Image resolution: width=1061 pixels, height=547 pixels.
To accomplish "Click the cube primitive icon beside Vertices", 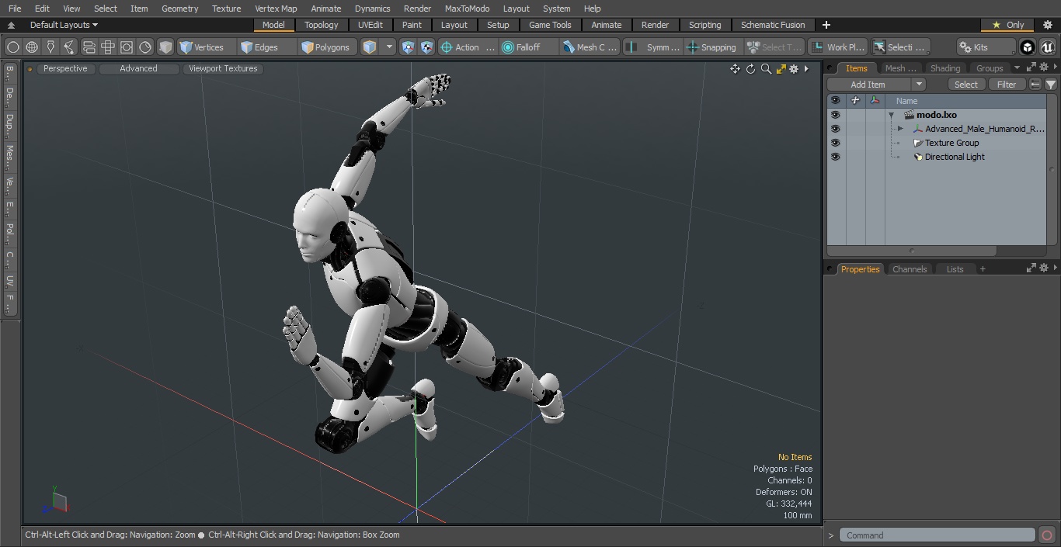I will 165,47.
